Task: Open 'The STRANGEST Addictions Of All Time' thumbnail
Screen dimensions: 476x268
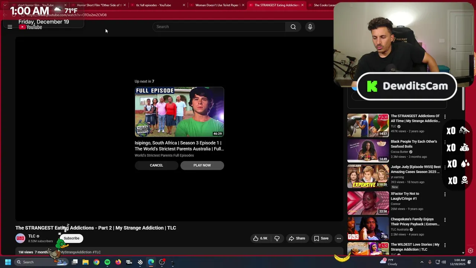Action: pos(368,125)
